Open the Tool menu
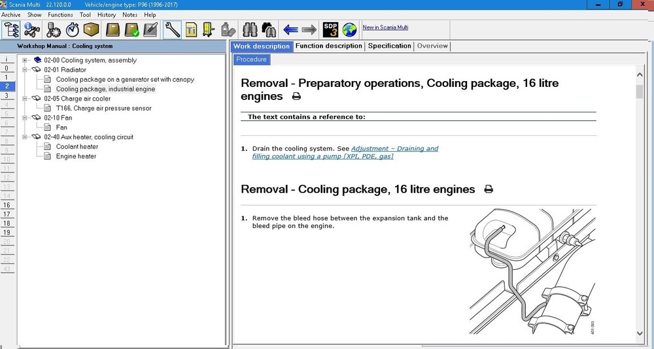The height and width of the screenshot is (349, 654). click(x=85, y=14)
